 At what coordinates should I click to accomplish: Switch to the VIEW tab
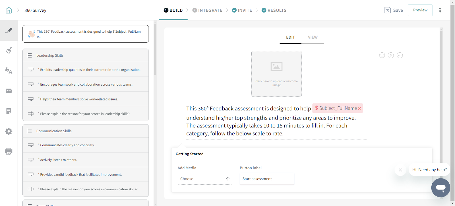313,37
